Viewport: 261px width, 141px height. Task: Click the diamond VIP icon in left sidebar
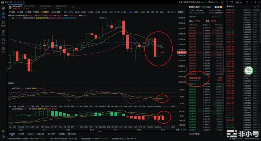click(3, 131)
